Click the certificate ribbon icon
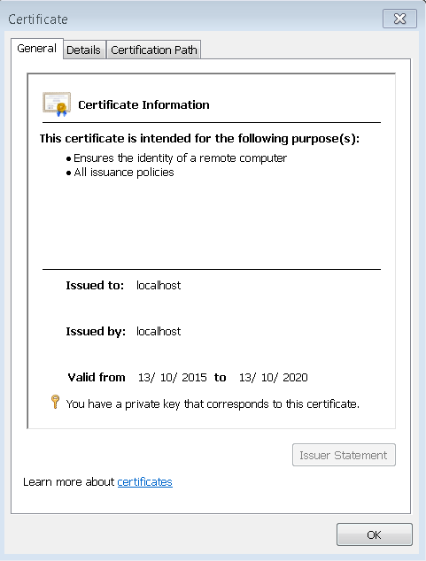426x561 pixels. pos(57,104)
